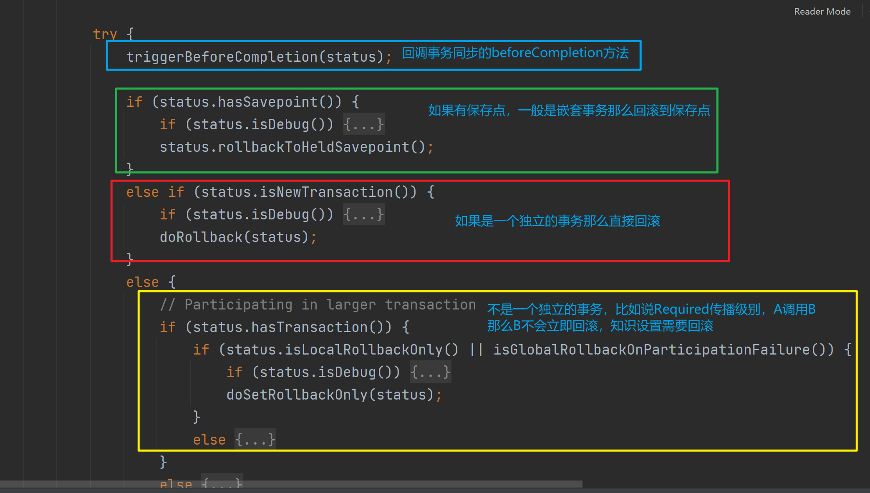The image size is (870, 493).
Task: Click doRollback(status) statement
Action: click(238, 237)
